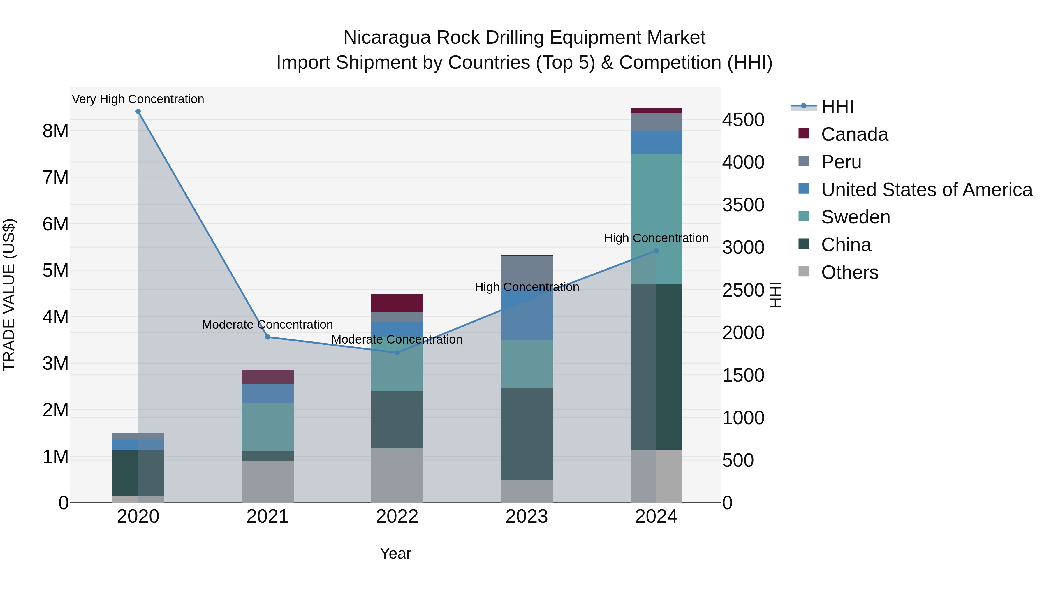
Task: Click the 5M tick on trade axis
Action: click(x=56, y=270)
